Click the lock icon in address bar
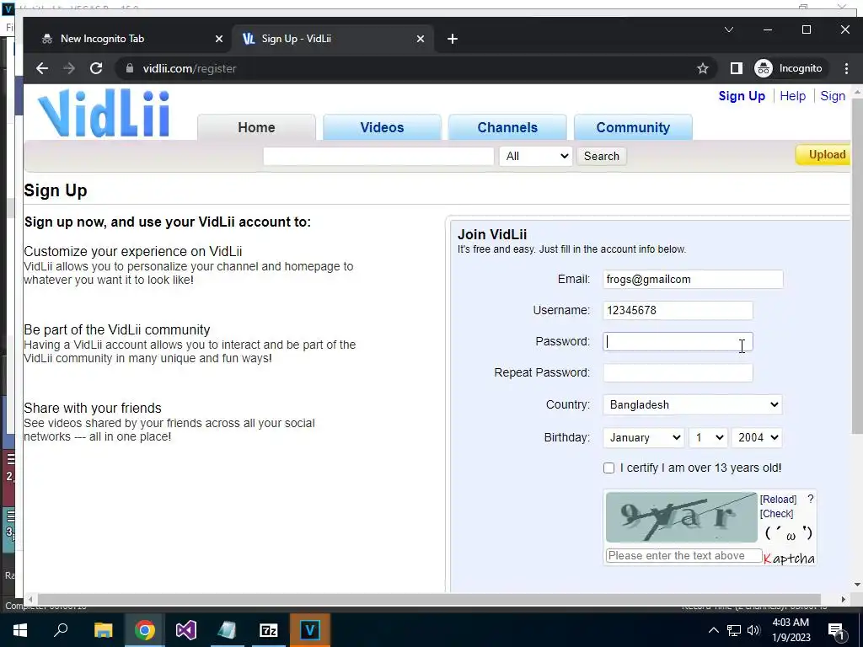Viewport: 863px width, 647px height. pyautogui.click(x=130, y=68)
